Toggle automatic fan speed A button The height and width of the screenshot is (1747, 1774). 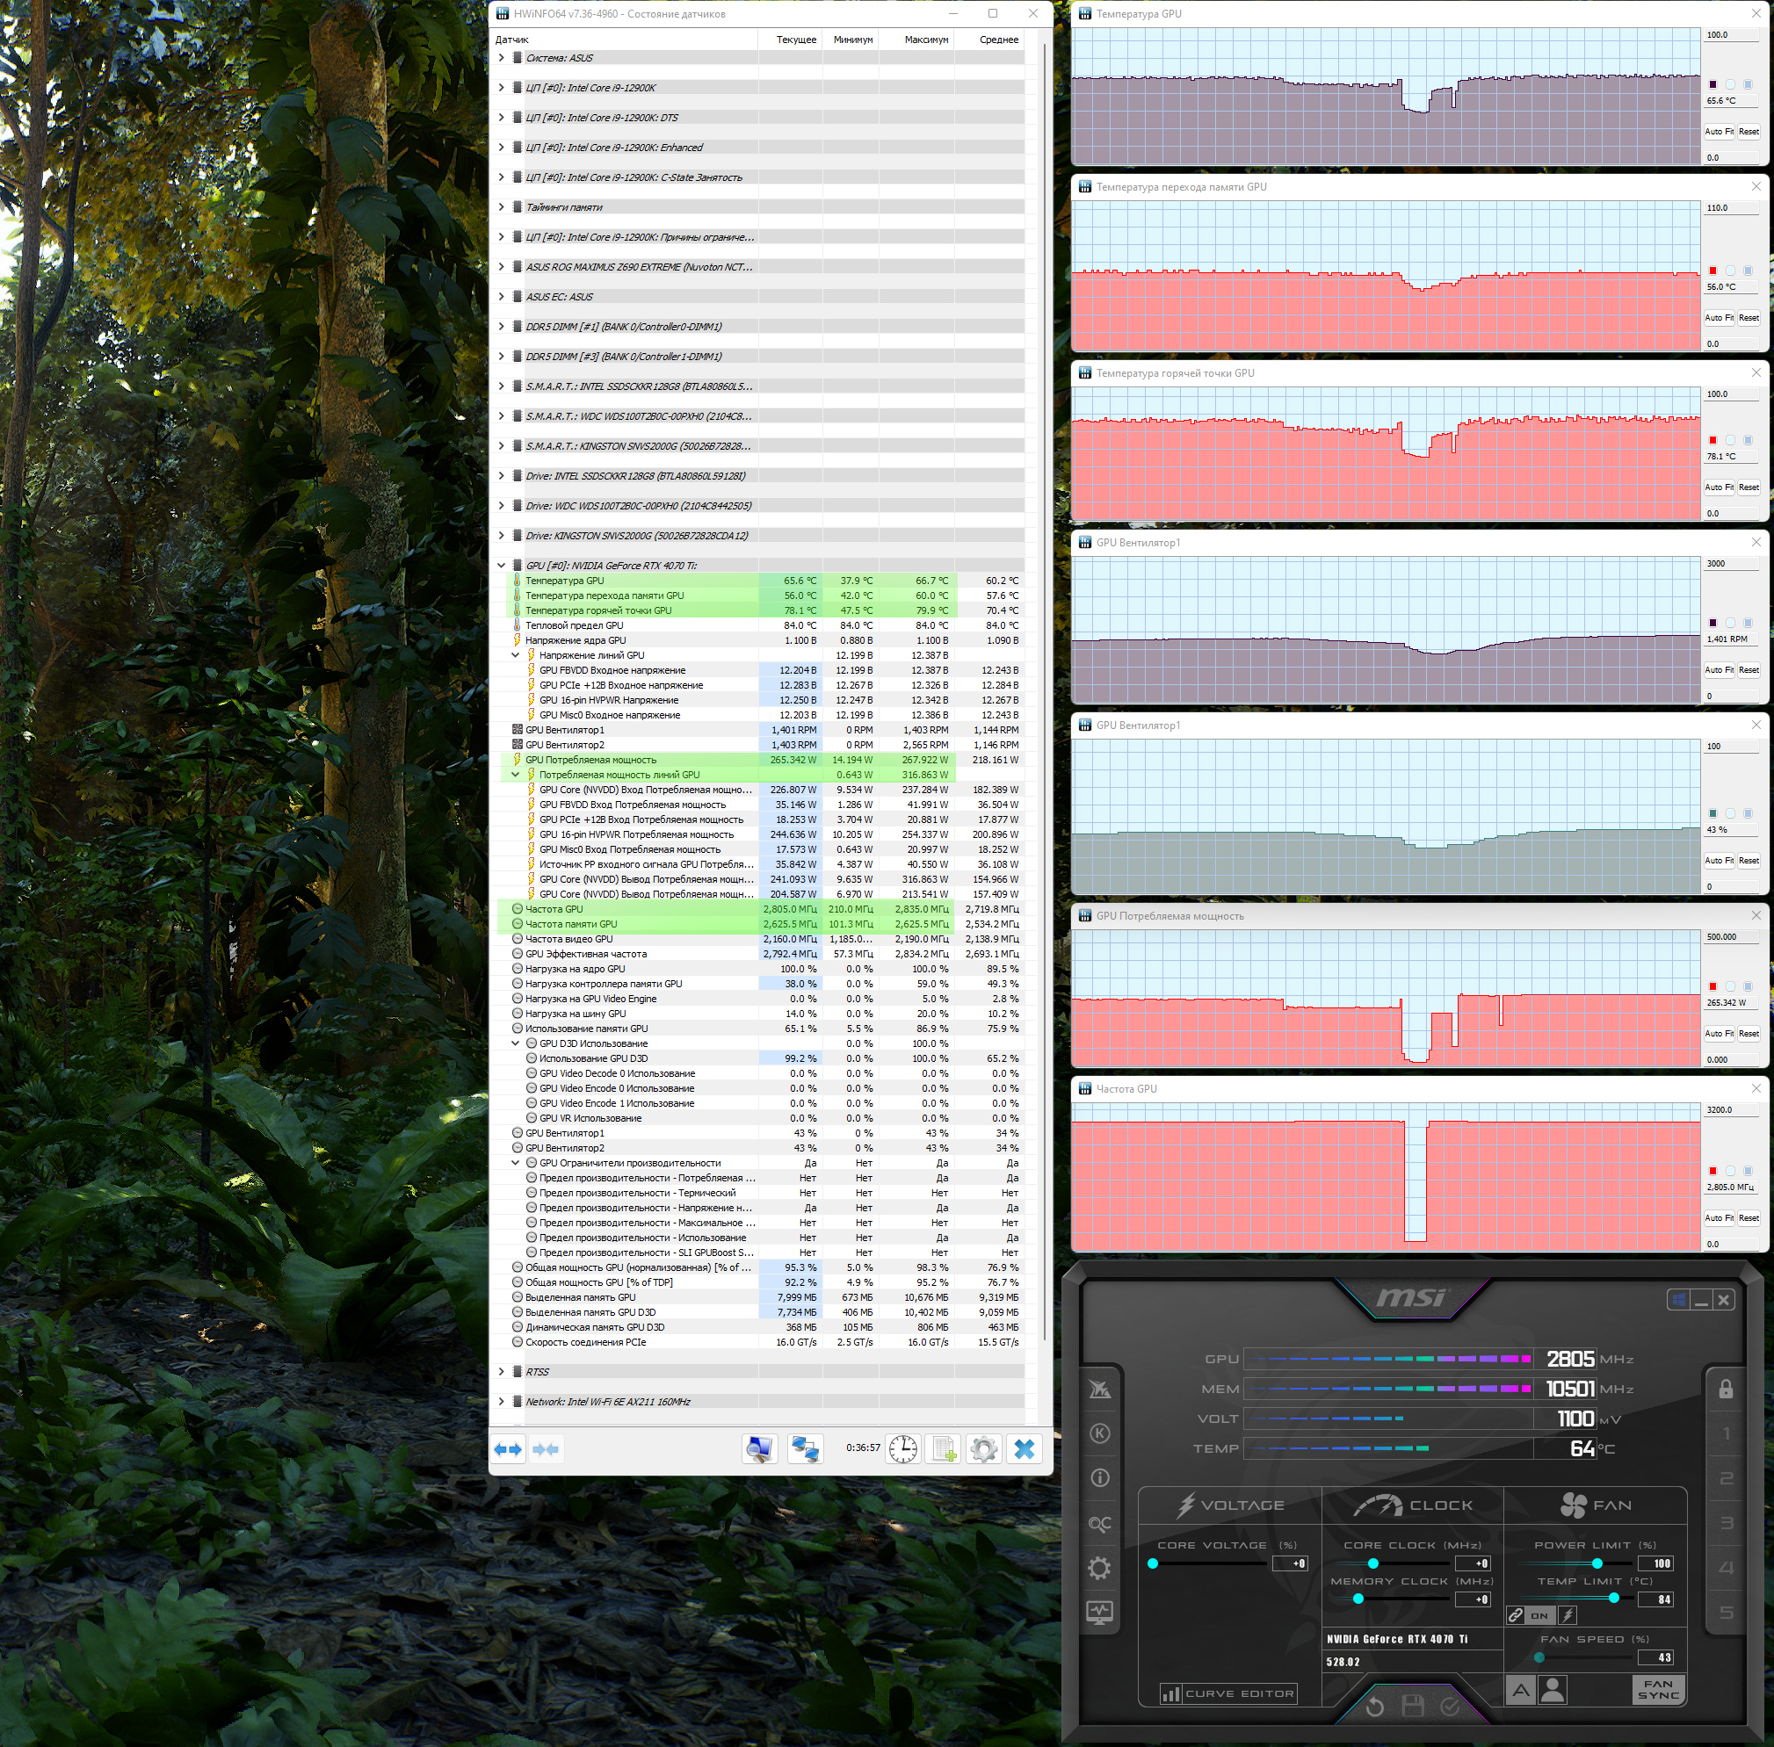click(x=1521, y=1690)
